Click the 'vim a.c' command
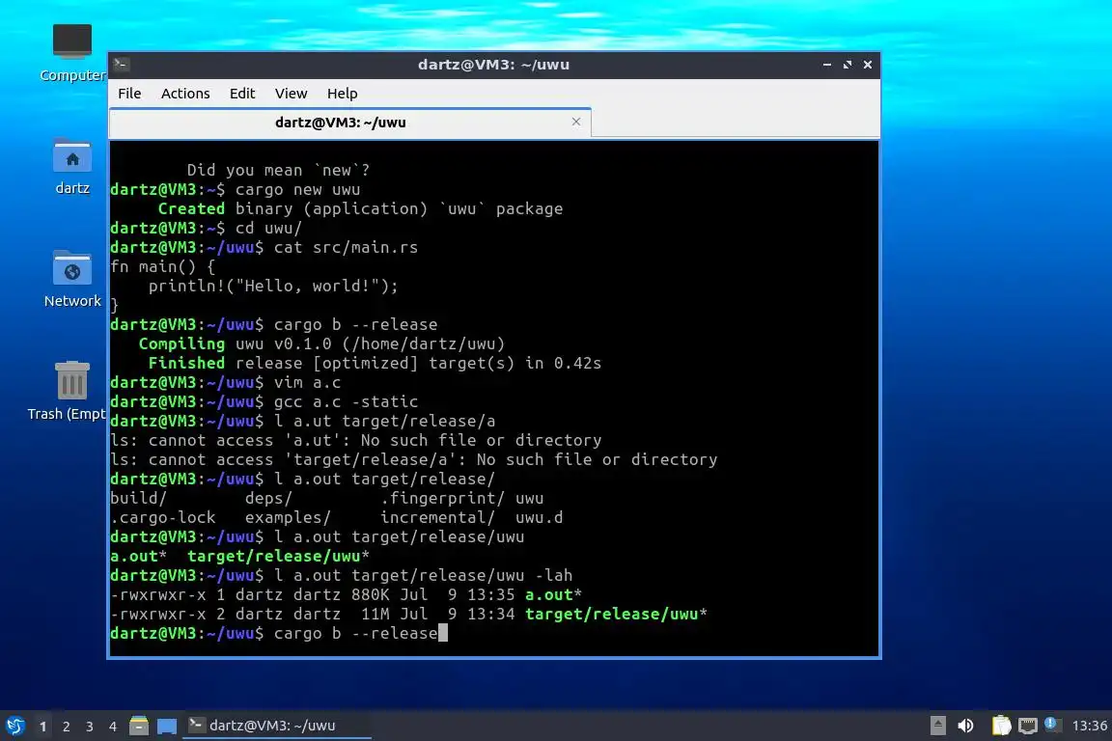 [x=307, y=382]
